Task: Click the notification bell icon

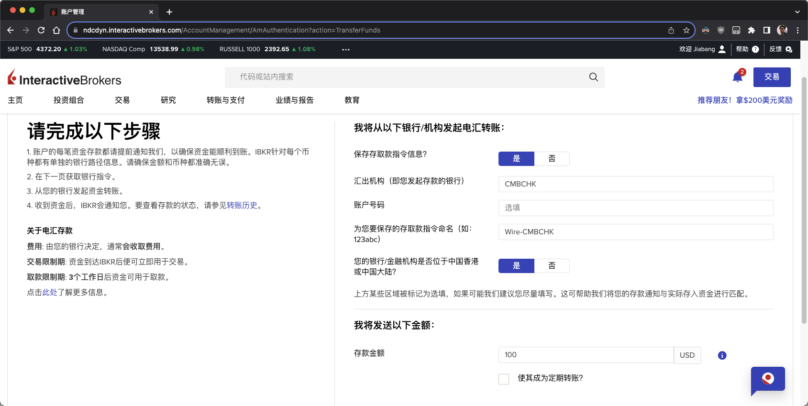Action: 737,77
